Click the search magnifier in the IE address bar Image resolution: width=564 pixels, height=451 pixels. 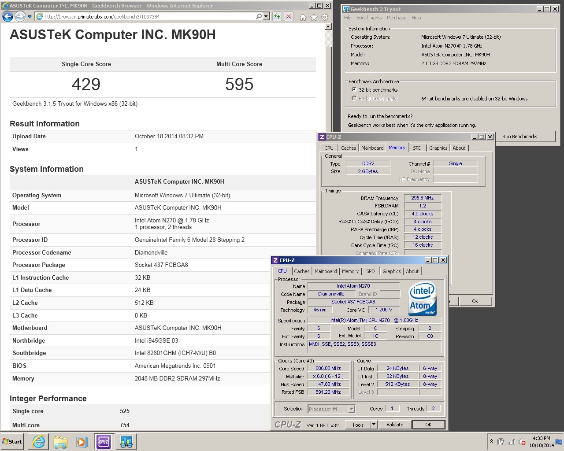point(259,16)
